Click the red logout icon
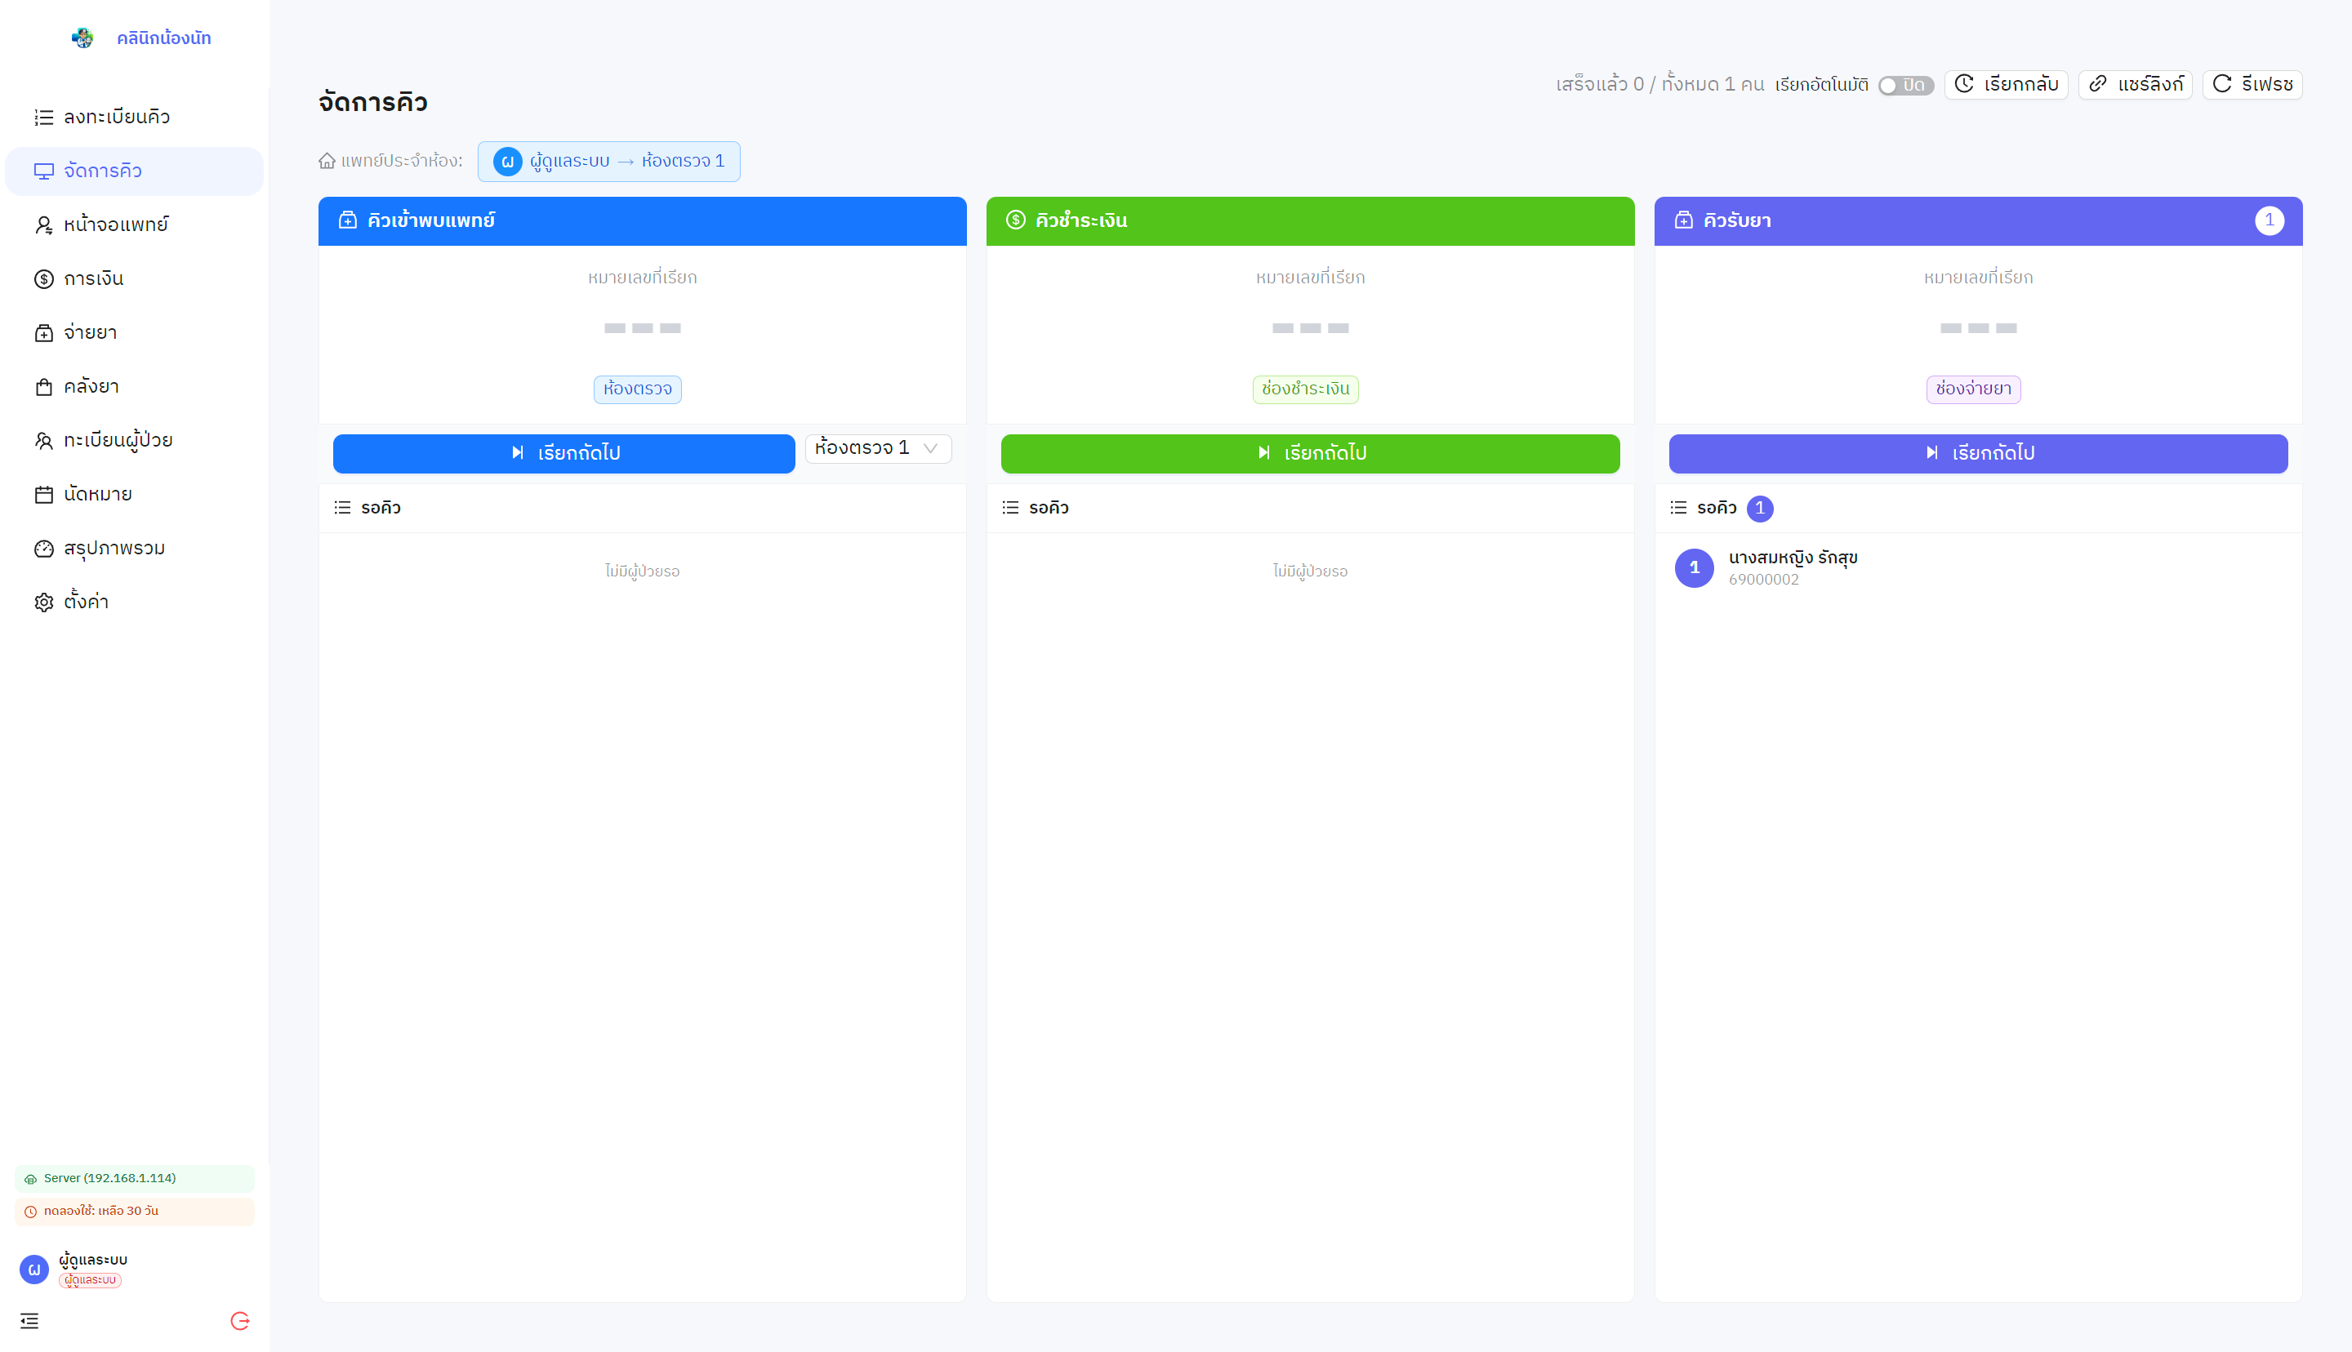Screen dimensions: 2352x1352 point(239,1320)
